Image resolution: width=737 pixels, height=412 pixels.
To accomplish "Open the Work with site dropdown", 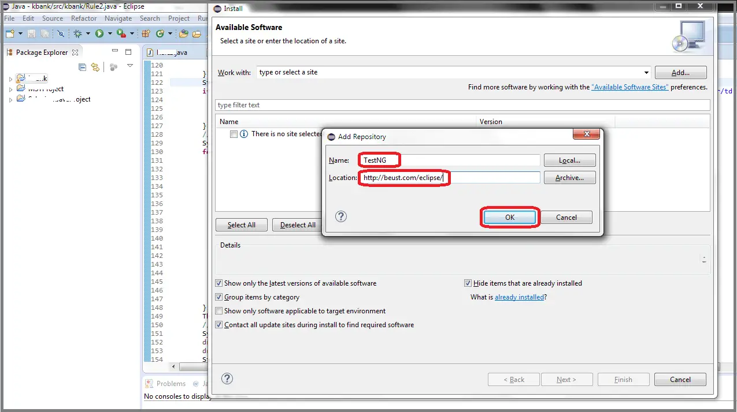I will click(x=646, y=73).
